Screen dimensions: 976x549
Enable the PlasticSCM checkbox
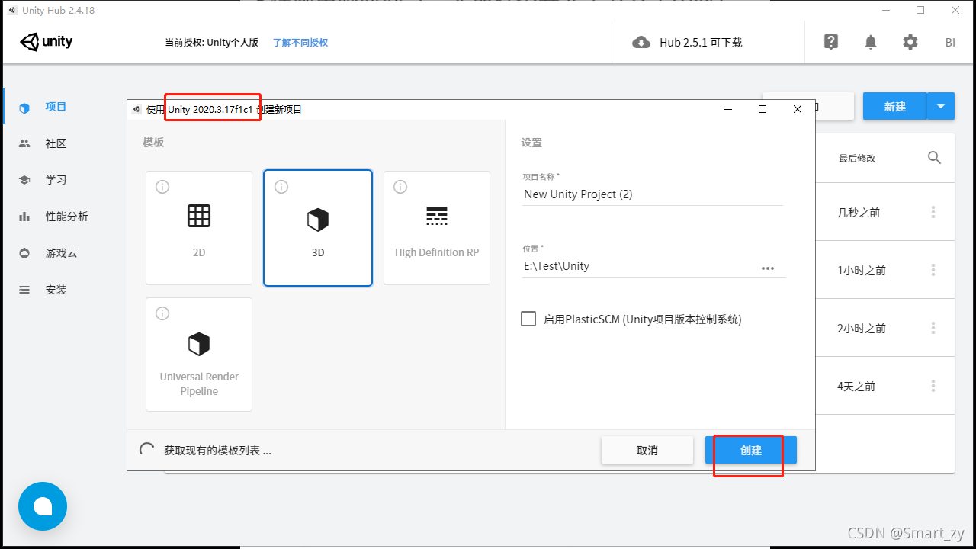[528, 319]
